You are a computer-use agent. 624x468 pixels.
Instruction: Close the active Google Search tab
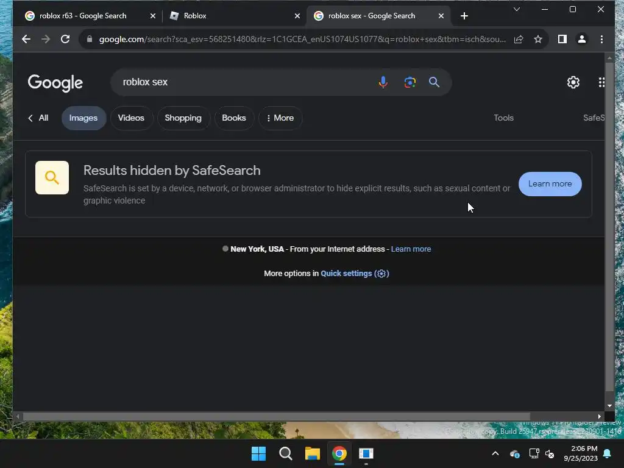441,16
